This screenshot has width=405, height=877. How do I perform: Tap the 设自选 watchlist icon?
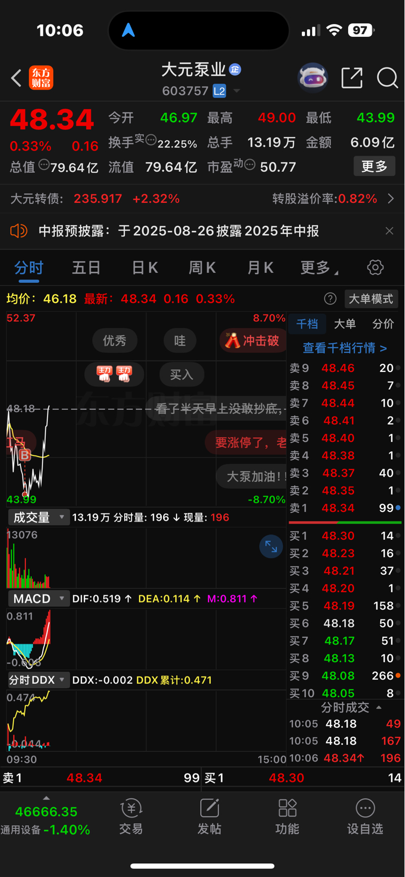tap(365, 817)
